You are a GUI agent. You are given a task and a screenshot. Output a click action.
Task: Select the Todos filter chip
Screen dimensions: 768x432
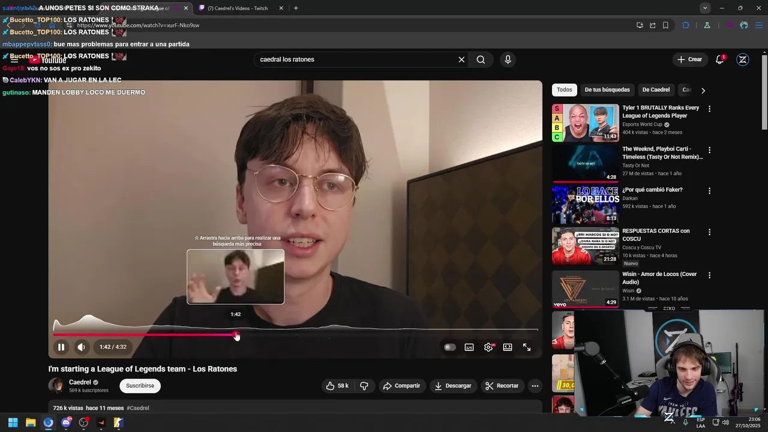pyautogui.click(x=564, y=90)
